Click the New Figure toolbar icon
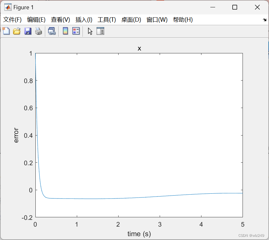Screen dimensions: 269x240 click(6, 31)
